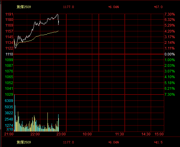Click the tallest cyan opening volume bar
180x147 pixels.
click(x=14, y=113)
